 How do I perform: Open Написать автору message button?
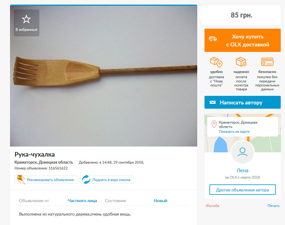point(242,102)
